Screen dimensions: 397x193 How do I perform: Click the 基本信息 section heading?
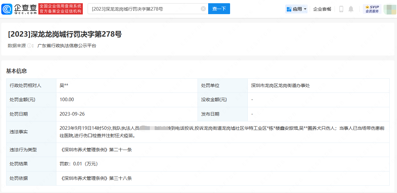(16, 71)
